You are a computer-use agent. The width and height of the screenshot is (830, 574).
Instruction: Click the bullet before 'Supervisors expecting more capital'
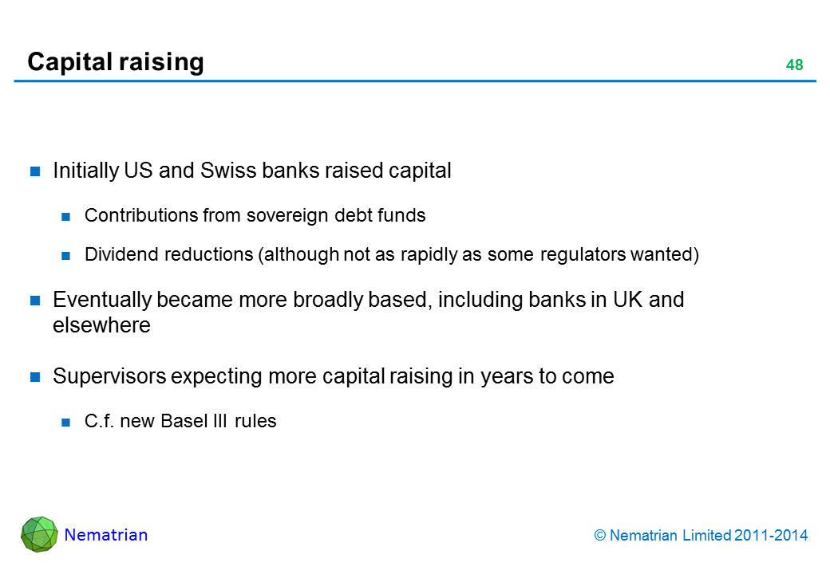click(36, 377)
